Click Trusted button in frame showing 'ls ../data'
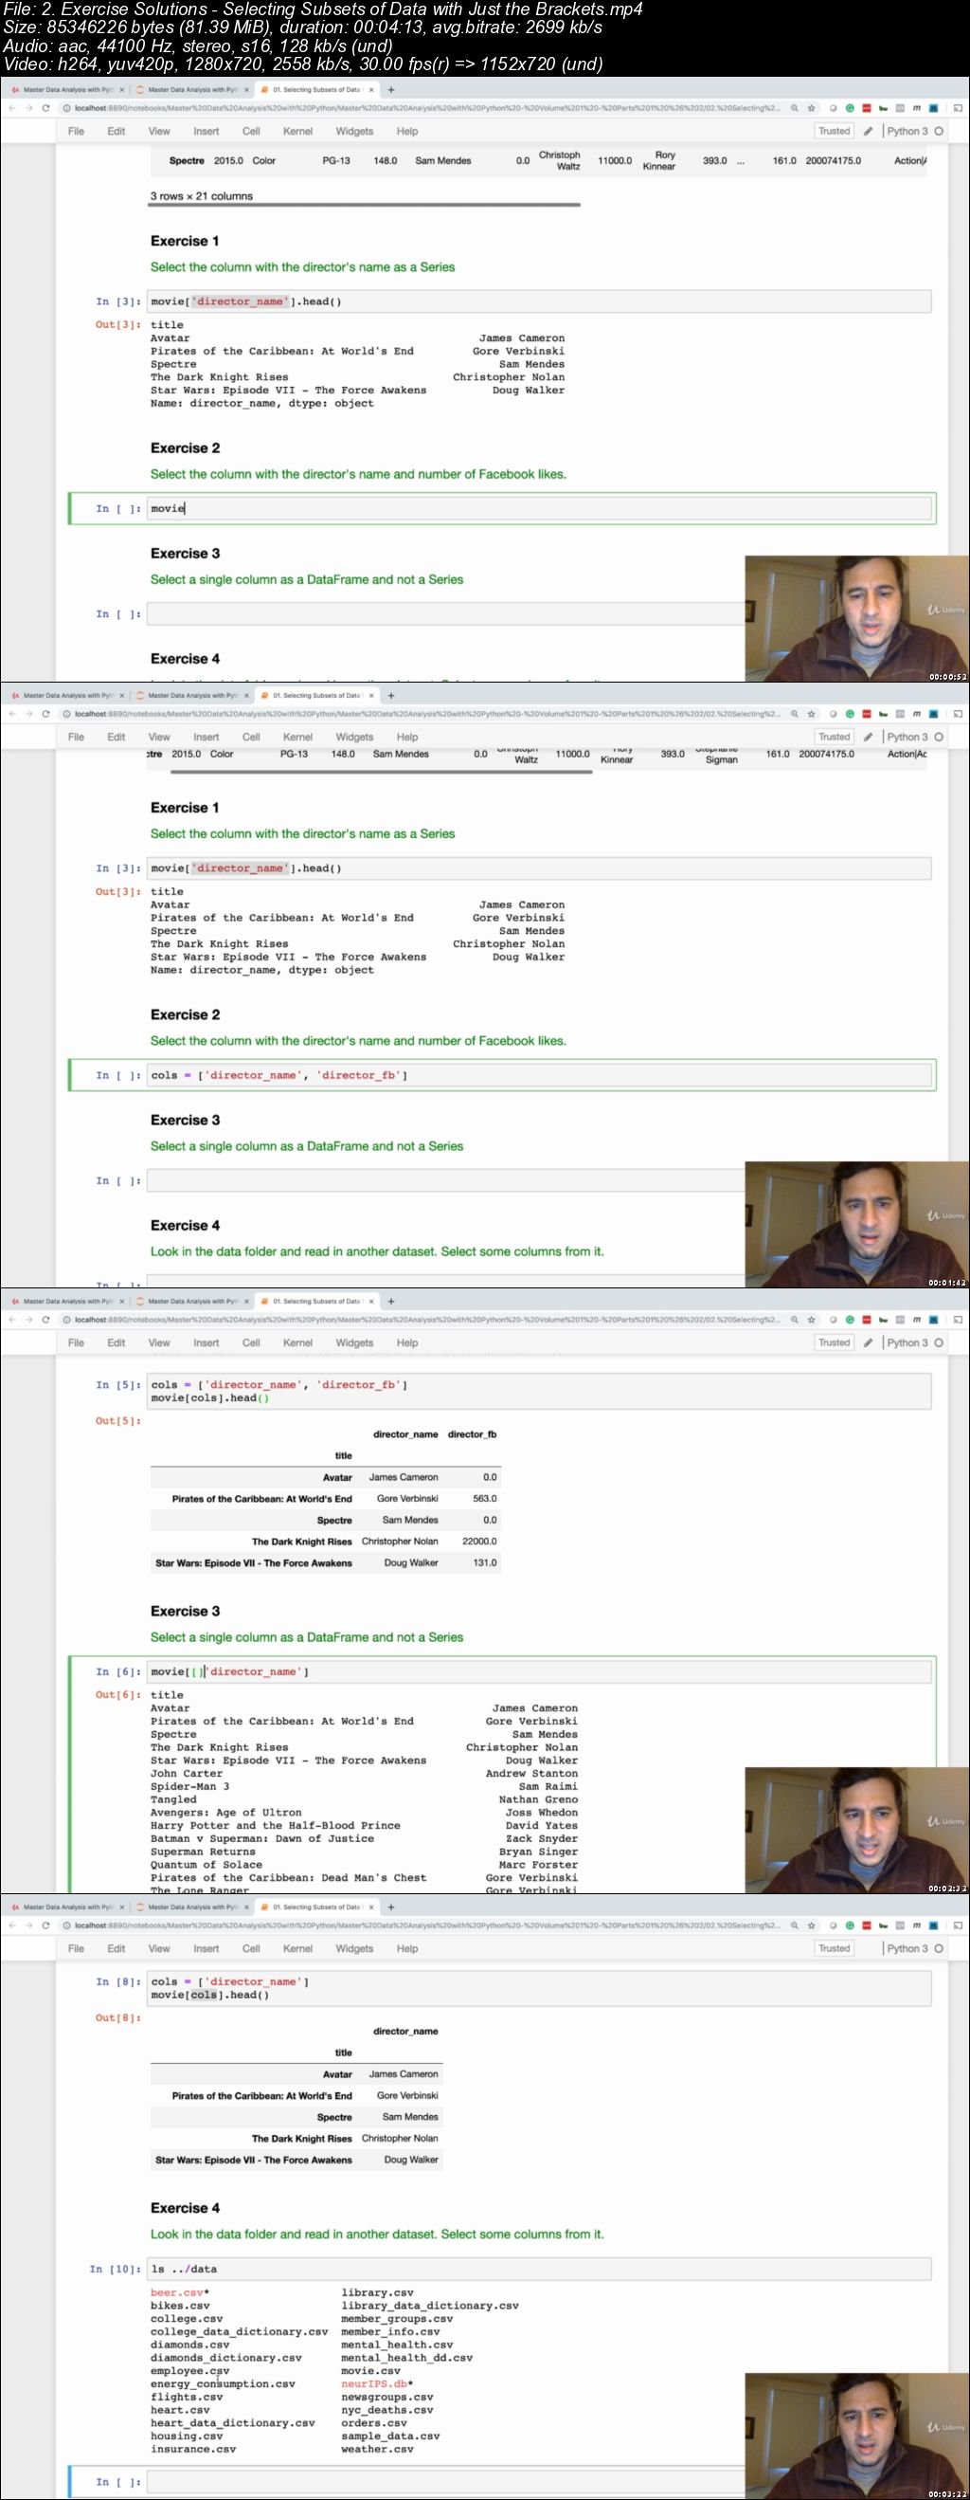Viewport: 970px width, 2500px height. [835, 1948]
